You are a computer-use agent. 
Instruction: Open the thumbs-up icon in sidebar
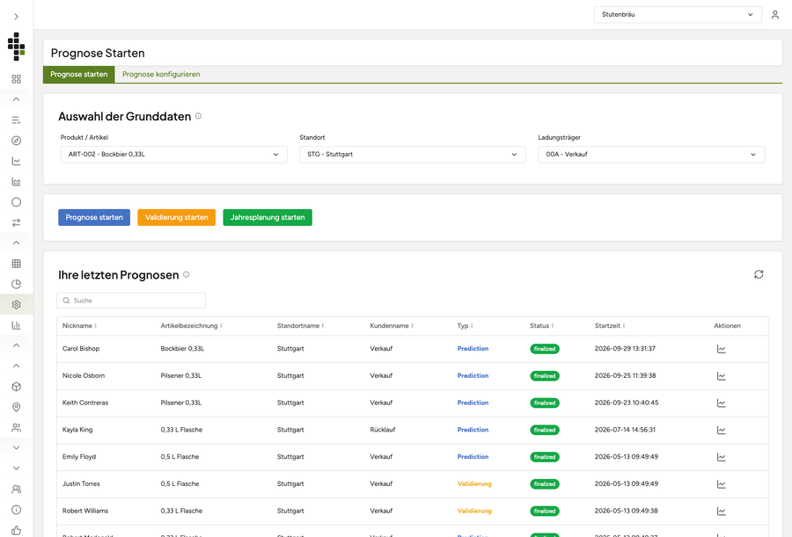click(16, 530)
